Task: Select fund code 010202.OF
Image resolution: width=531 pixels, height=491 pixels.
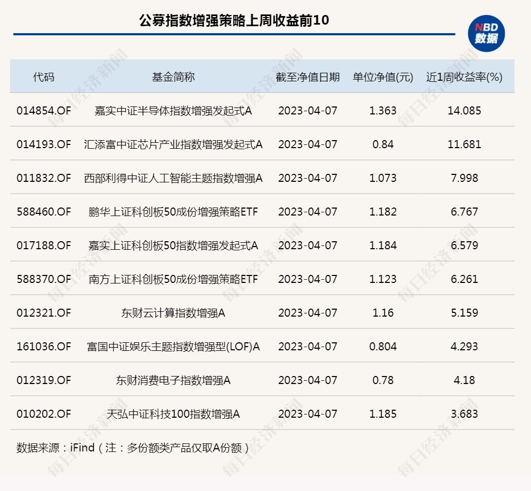Action: [x=44, y=414]
